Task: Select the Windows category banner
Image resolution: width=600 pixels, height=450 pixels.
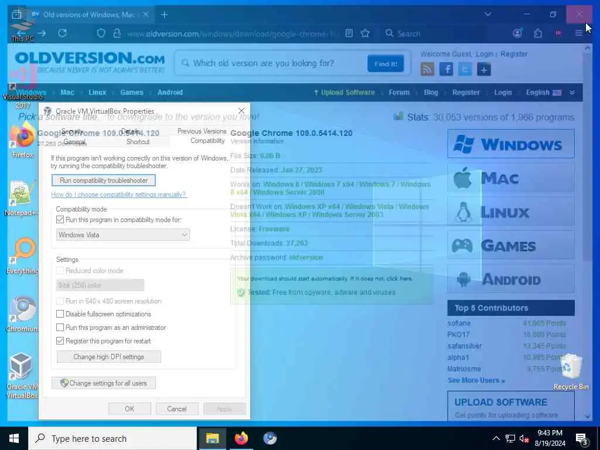Action: point(511,144)
